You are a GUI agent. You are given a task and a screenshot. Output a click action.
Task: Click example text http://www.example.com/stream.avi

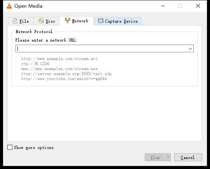pos(59,59)
